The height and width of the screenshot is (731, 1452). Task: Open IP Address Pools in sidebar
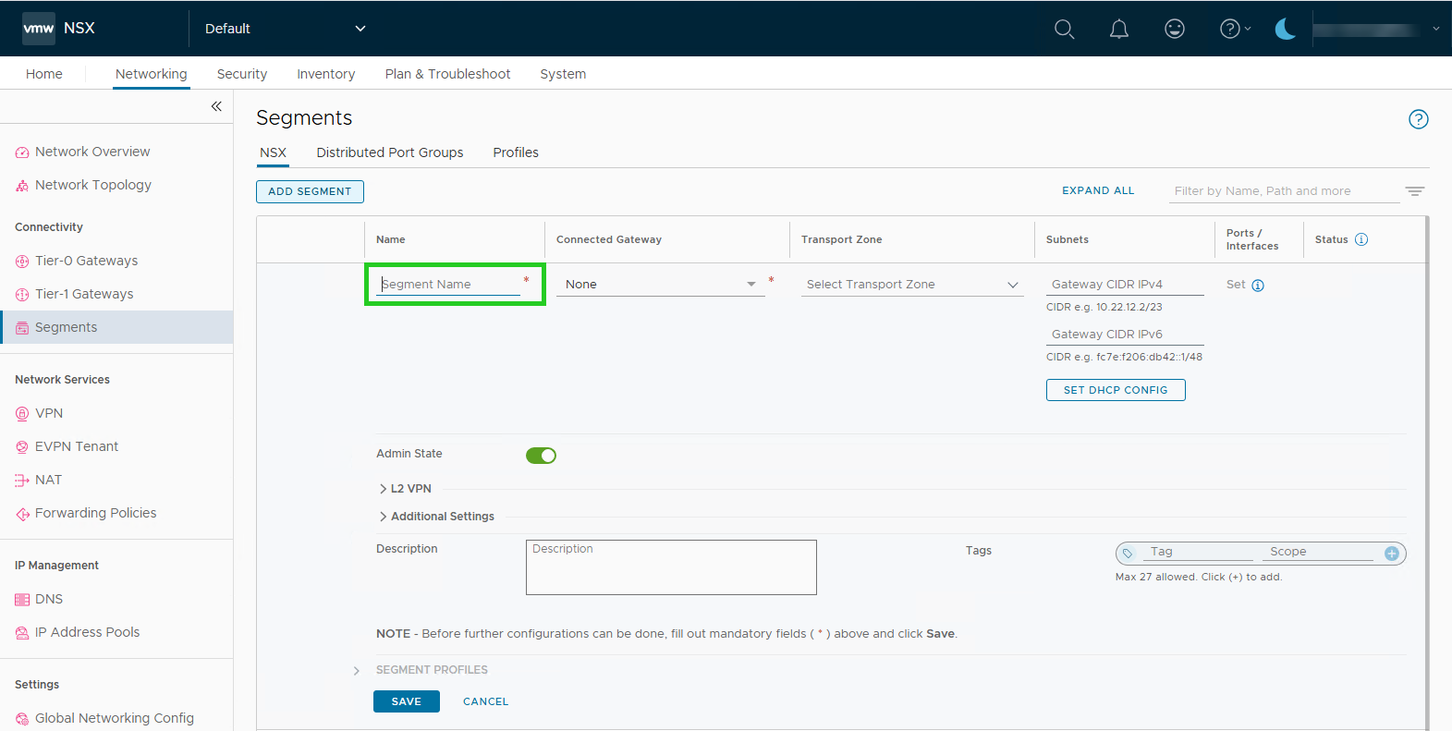(x=88, y=632)
